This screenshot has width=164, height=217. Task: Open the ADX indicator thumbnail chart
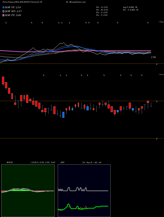(84, 191)
